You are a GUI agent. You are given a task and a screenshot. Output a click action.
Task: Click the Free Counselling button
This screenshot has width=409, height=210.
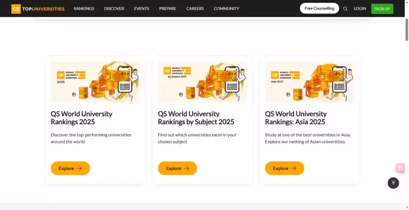pos(319,8)
